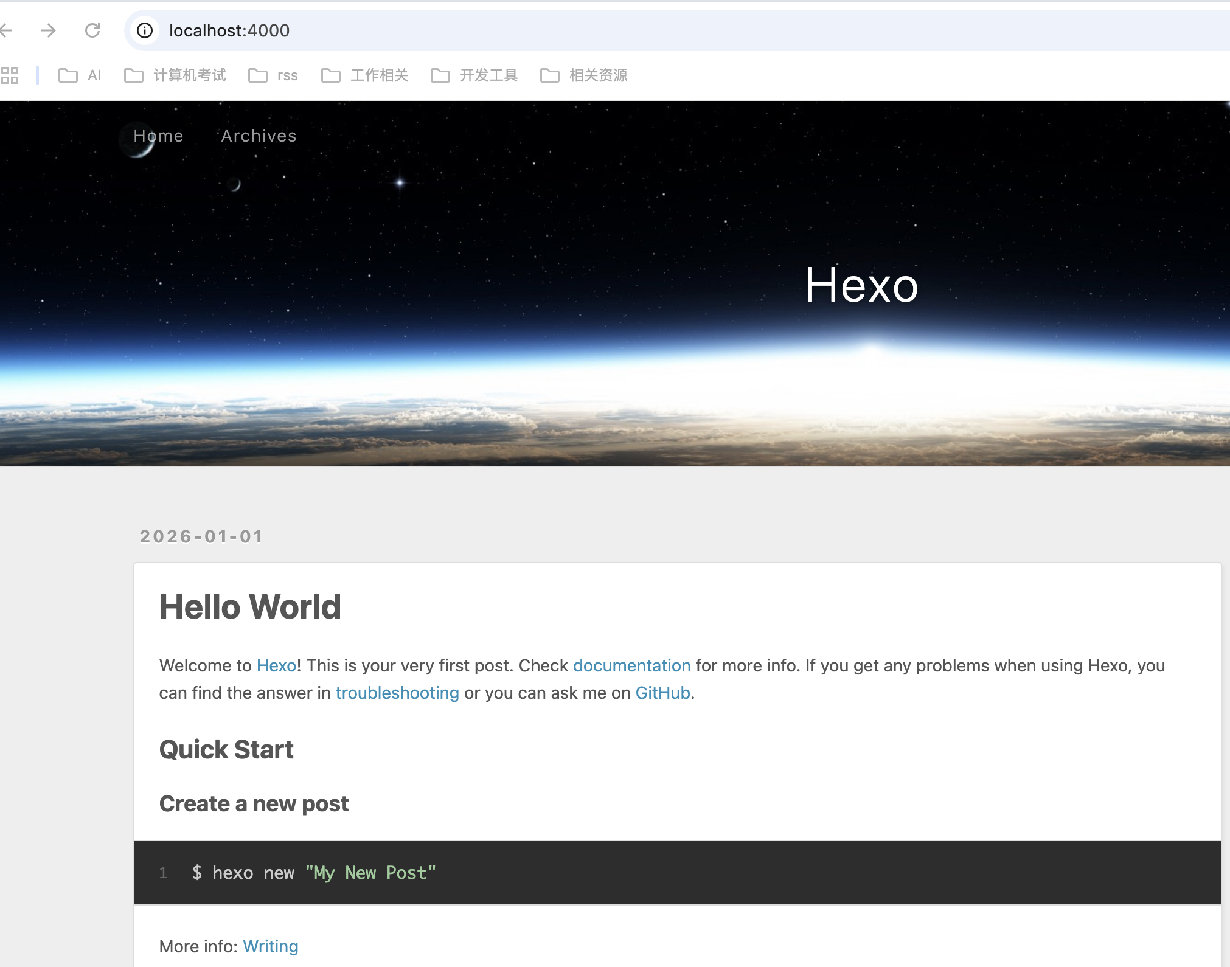Open the Archives menu item
The height and width of the screenshot is (967, 1230).
259,136
